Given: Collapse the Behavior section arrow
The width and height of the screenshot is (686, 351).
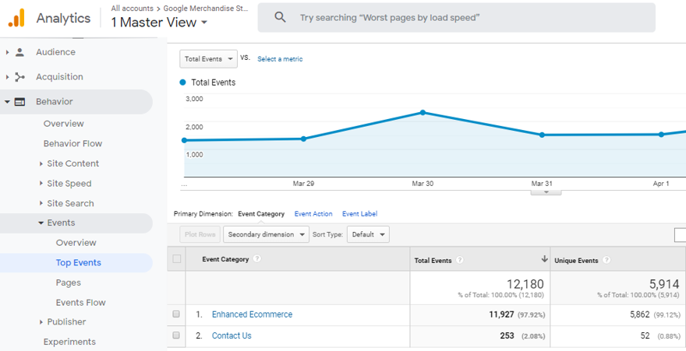Looking at the screenshot, I should [7, 102].
